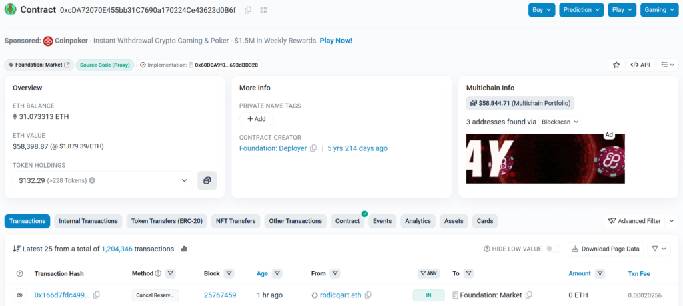Click the Play Now! sponsored link
The width and height of the screenshot is (683, 306).
pos(336,41)
